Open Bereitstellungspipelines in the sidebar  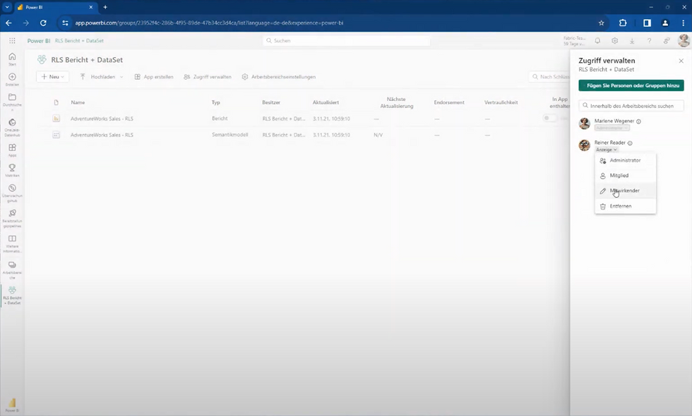point(13,218)
